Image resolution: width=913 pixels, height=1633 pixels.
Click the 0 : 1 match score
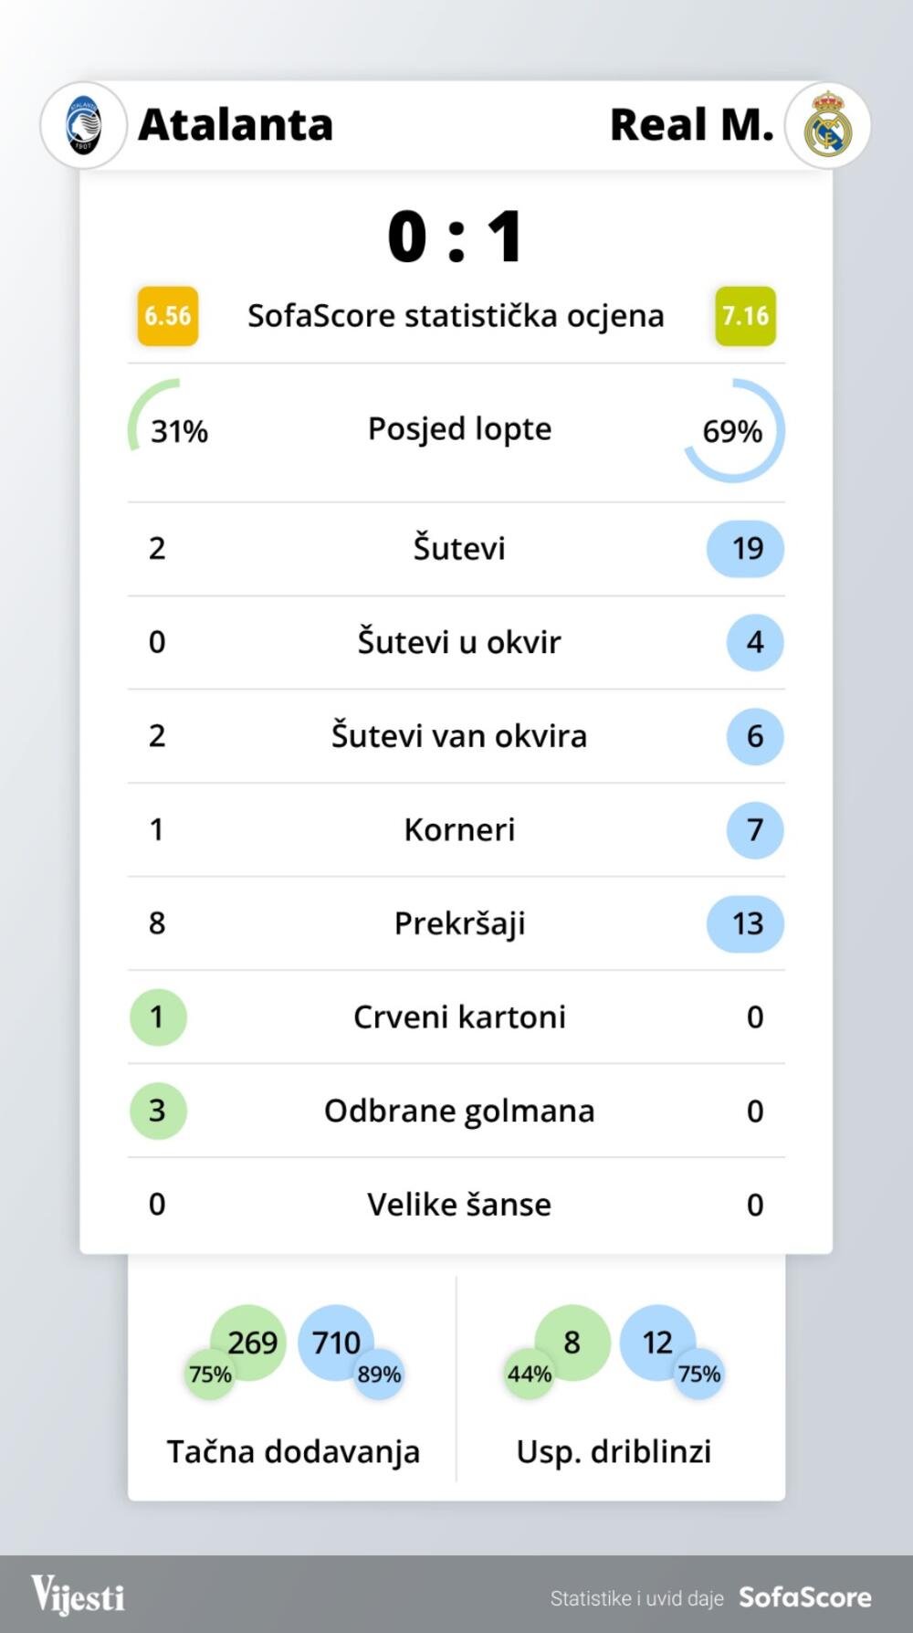tap(456, 237)
